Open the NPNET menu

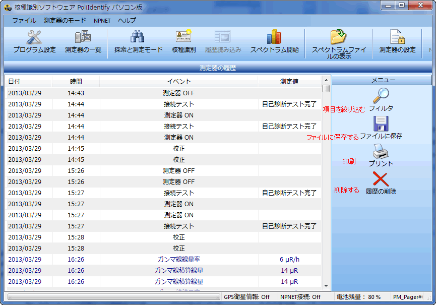click(102, 21)
